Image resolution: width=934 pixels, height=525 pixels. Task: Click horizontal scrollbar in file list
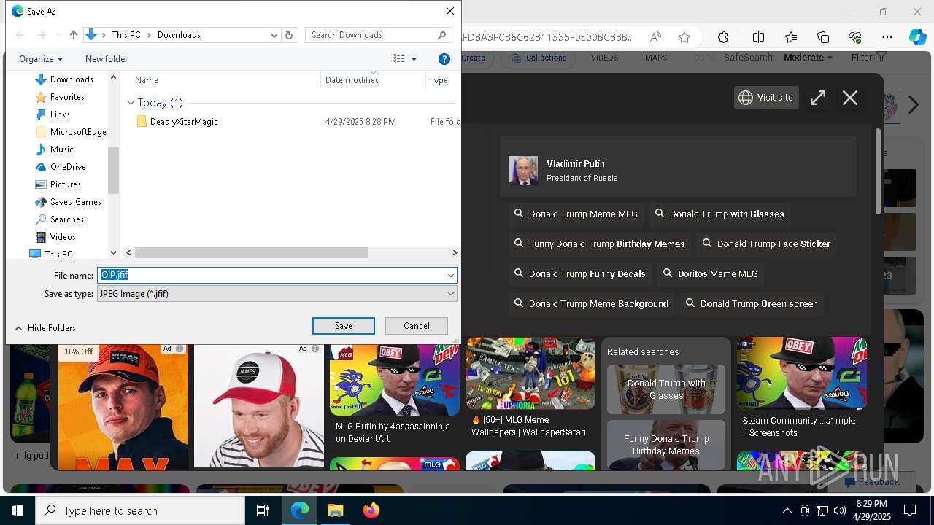pos(251,252)
